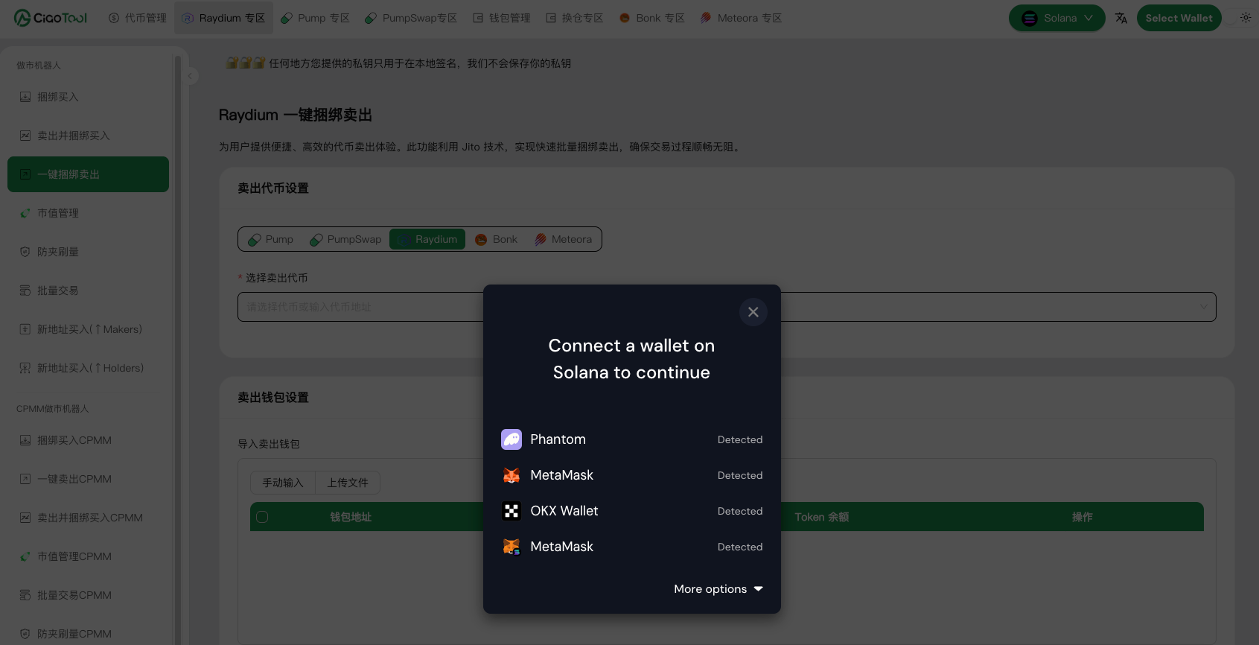Click the sidebar vertical scrollbar

point(178,298)
